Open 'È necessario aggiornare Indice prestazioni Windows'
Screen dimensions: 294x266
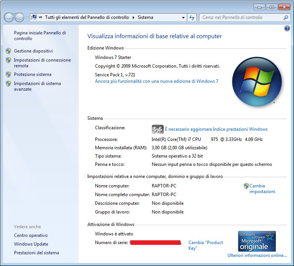click(216, 129)
